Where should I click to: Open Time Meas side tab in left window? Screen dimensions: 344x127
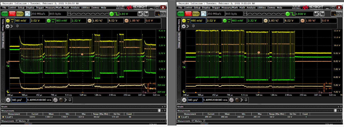3,24
